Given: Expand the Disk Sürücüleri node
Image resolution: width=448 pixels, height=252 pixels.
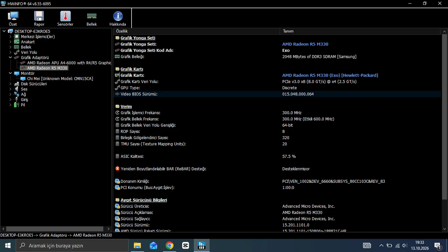Looking at the screenshot, I should coord(10,84).
